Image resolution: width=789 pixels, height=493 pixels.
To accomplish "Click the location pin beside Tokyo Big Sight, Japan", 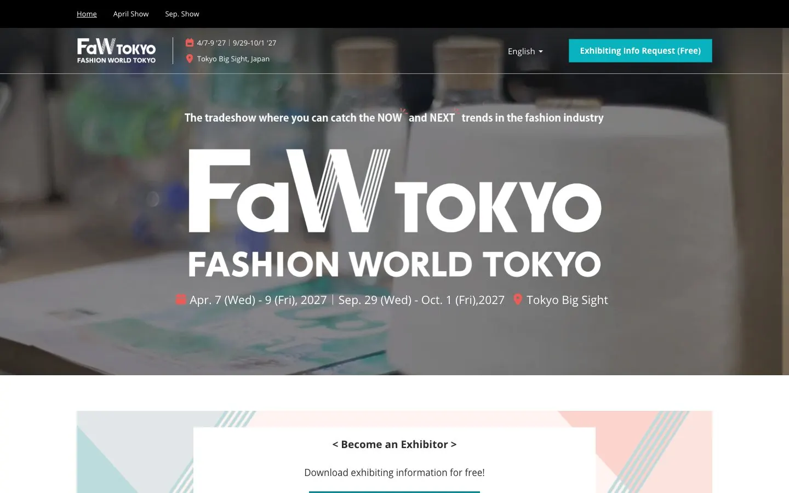I will pyautogui.click(x=190, y=59).
